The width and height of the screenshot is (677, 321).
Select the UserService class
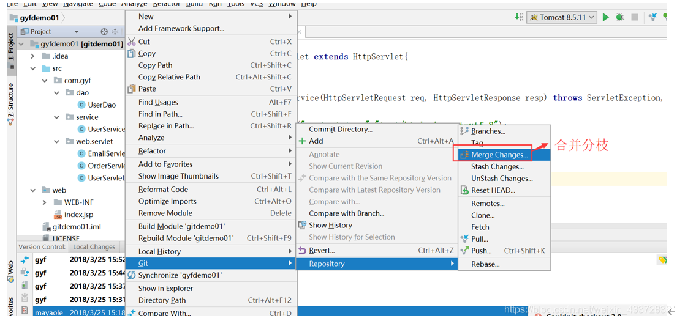click(x=101, y=129)
